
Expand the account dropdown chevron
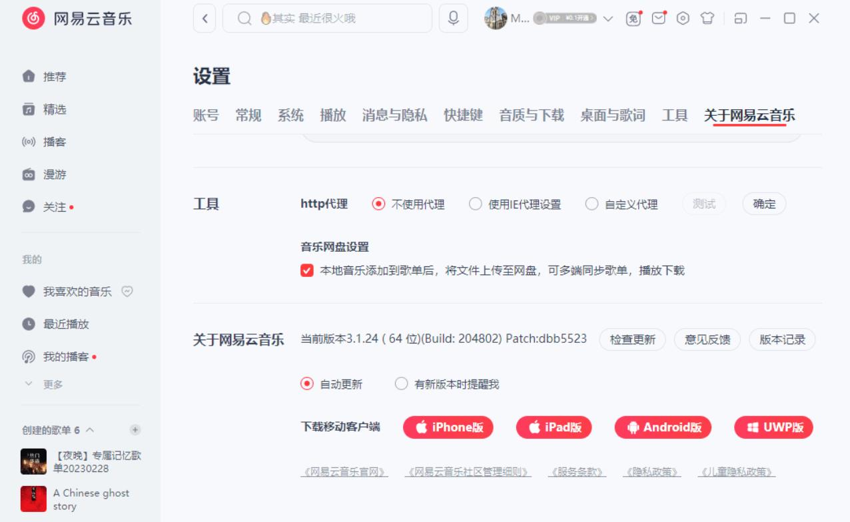coord(608,19)
